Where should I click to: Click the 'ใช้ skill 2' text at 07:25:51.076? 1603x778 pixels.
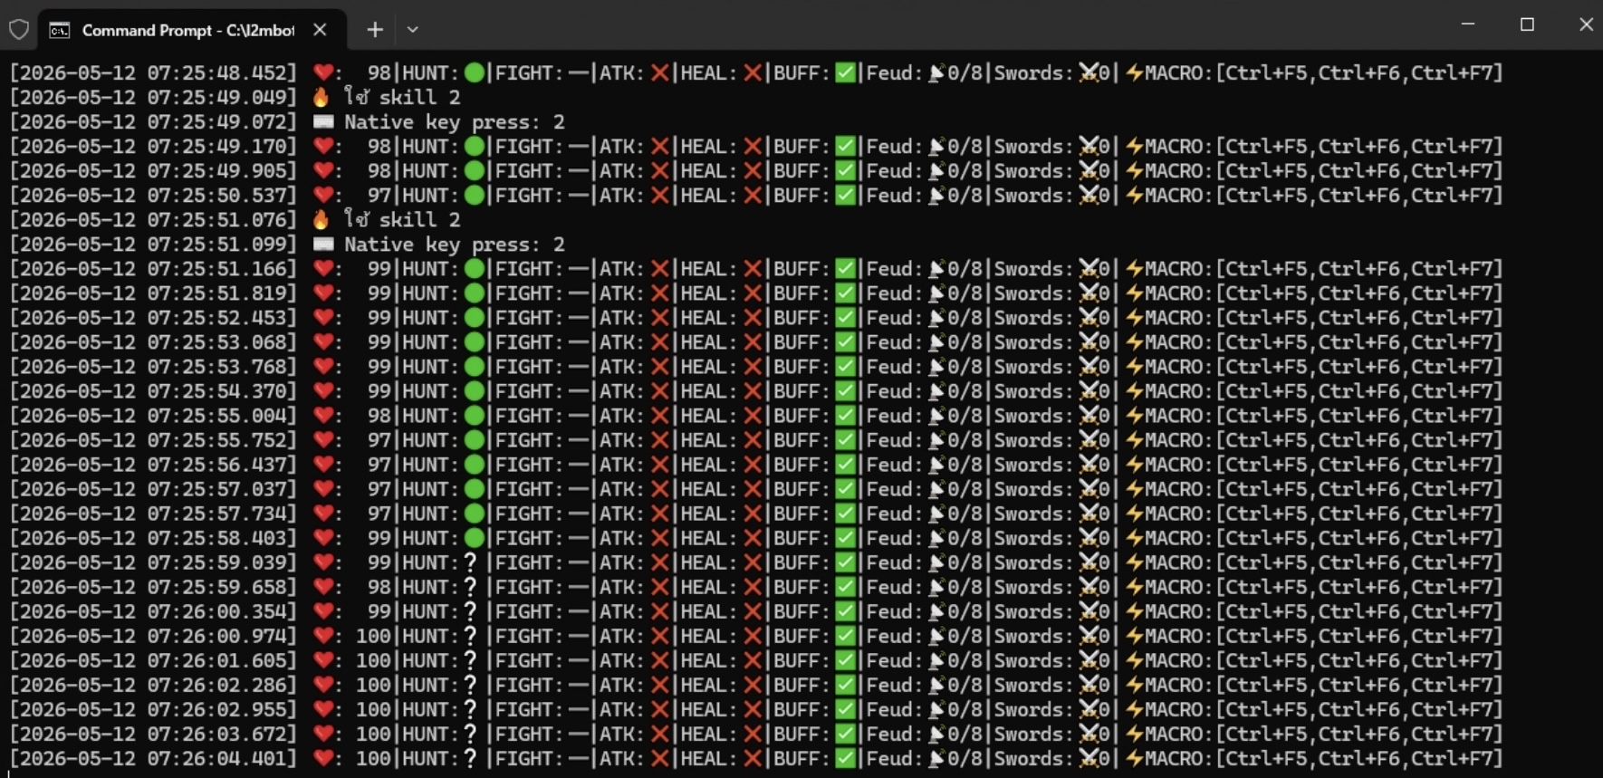(x=402, y=219)
